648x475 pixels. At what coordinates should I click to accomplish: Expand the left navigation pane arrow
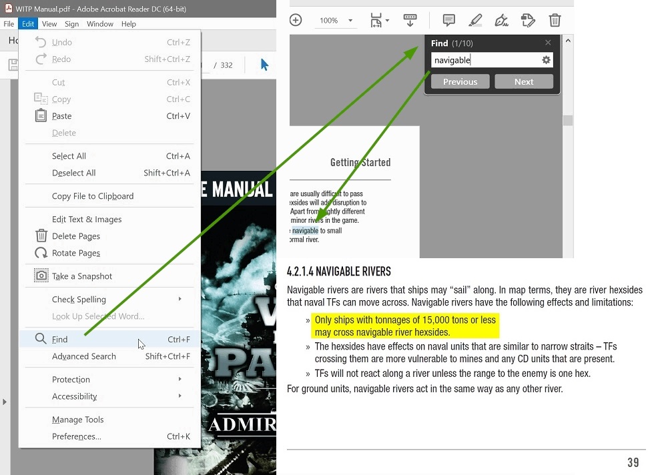[x=5, y=402]
